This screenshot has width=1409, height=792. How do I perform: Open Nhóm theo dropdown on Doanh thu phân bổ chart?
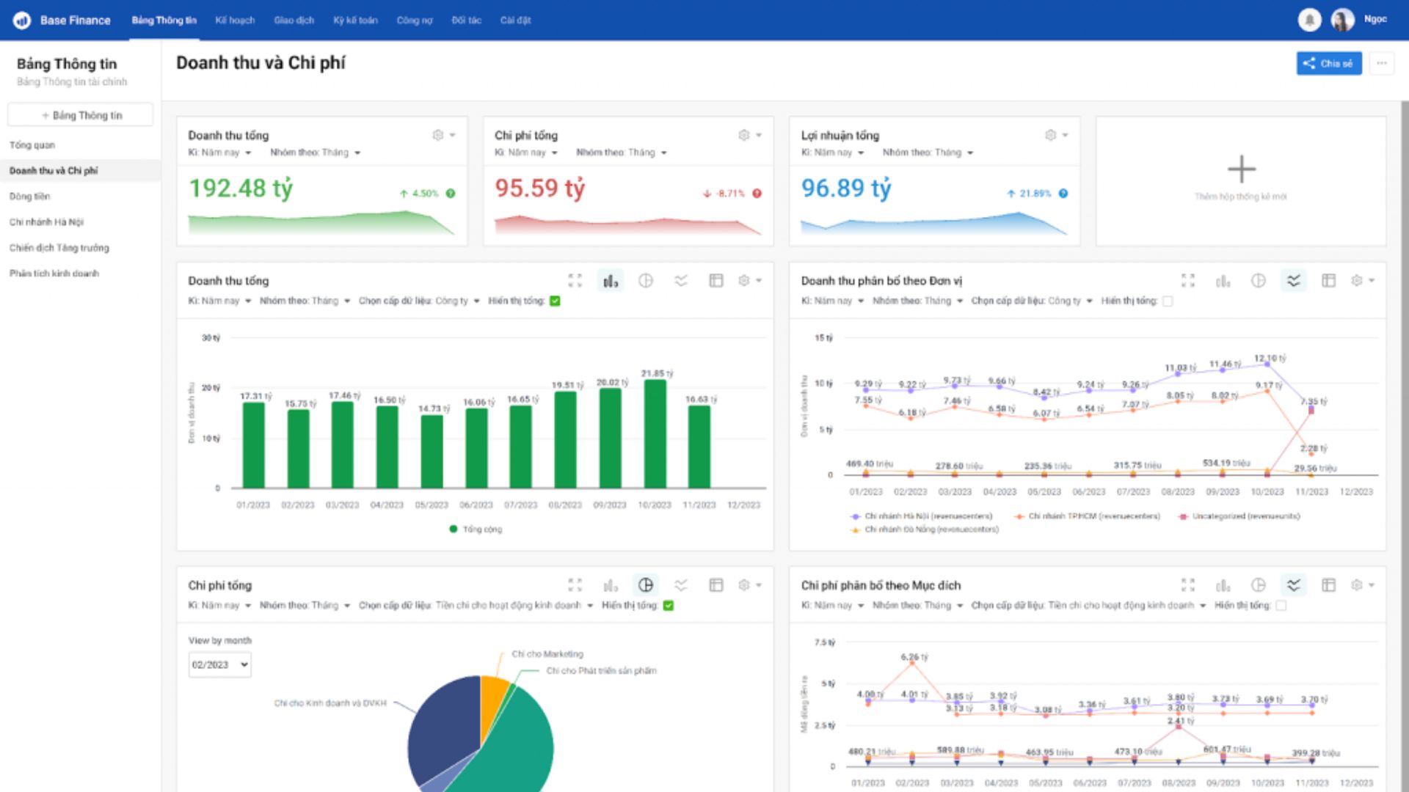[917, 301]
